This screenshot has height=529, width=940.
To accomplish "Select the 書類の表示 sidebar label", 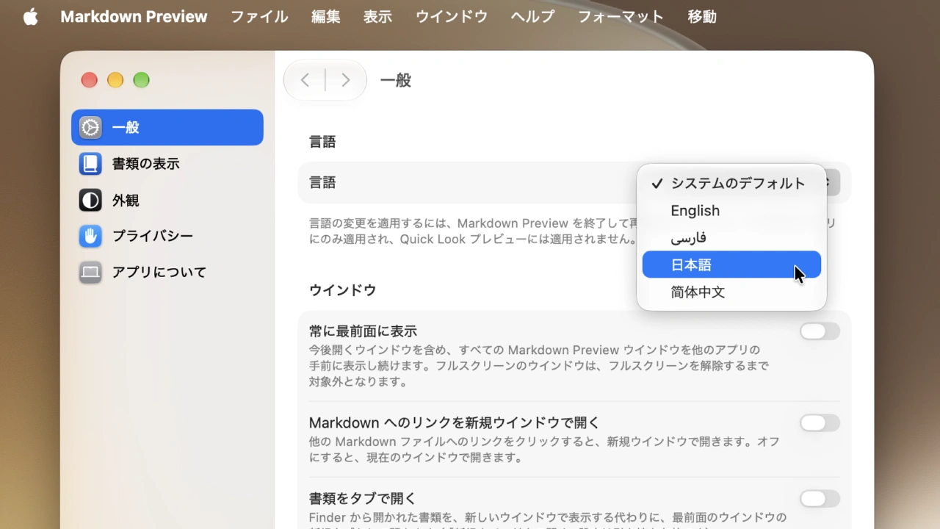I will coord(145,163).
